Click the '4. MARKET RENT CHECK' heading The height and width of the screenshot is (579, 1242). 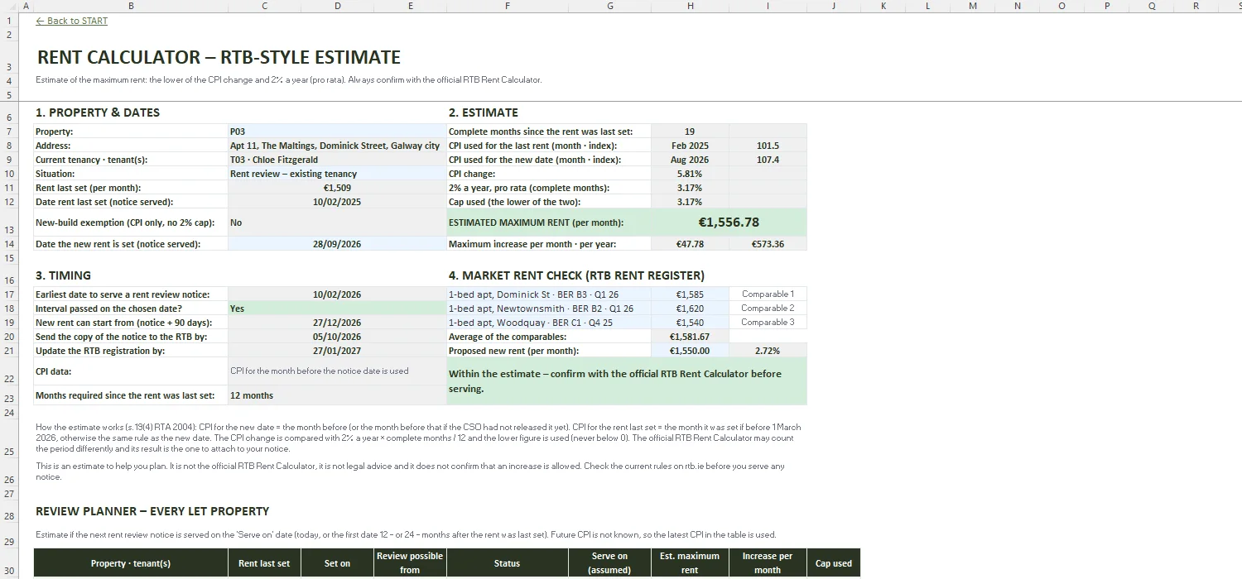(x=578, y=275)
